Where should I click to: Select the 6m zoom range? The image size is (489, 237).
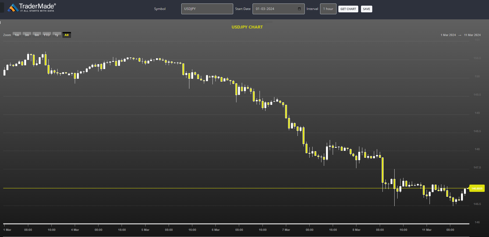pyautogui.click(x=37, y=35)
